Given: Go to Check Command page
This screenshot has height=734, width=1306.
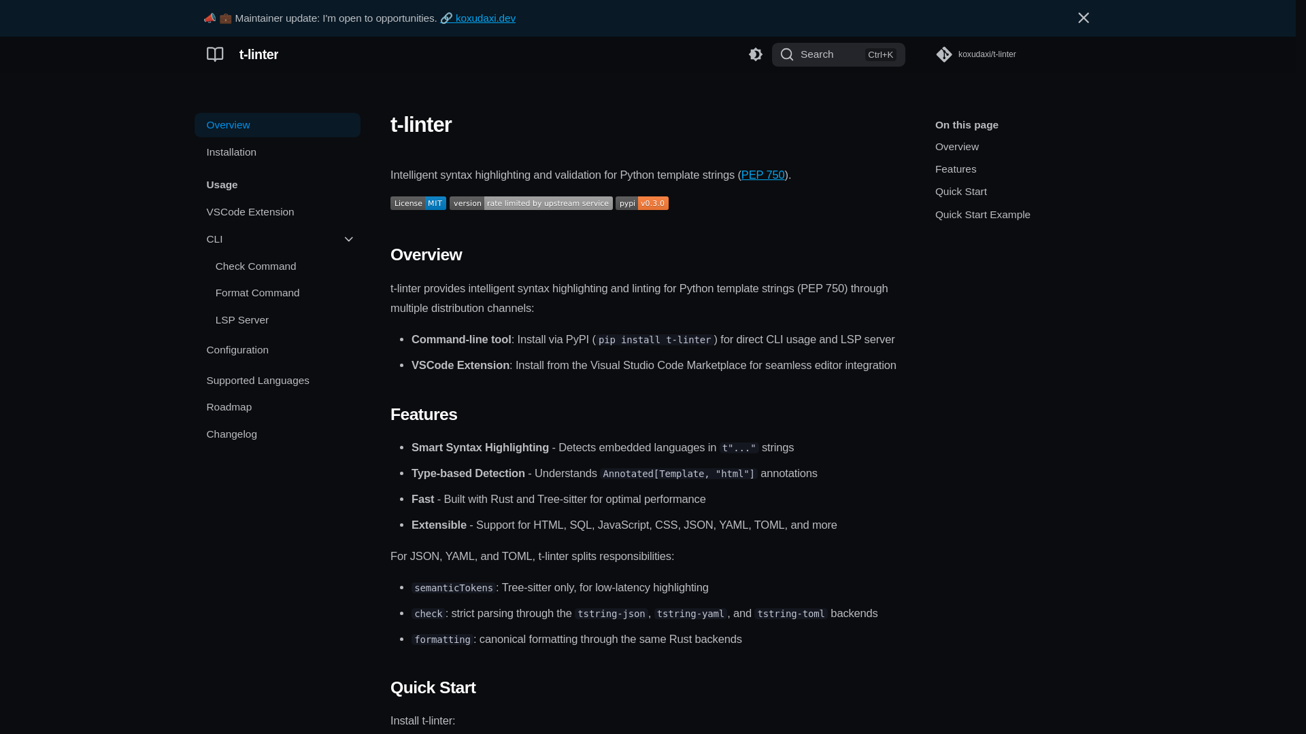Looking at the screenshot, I should click(256, 266).
